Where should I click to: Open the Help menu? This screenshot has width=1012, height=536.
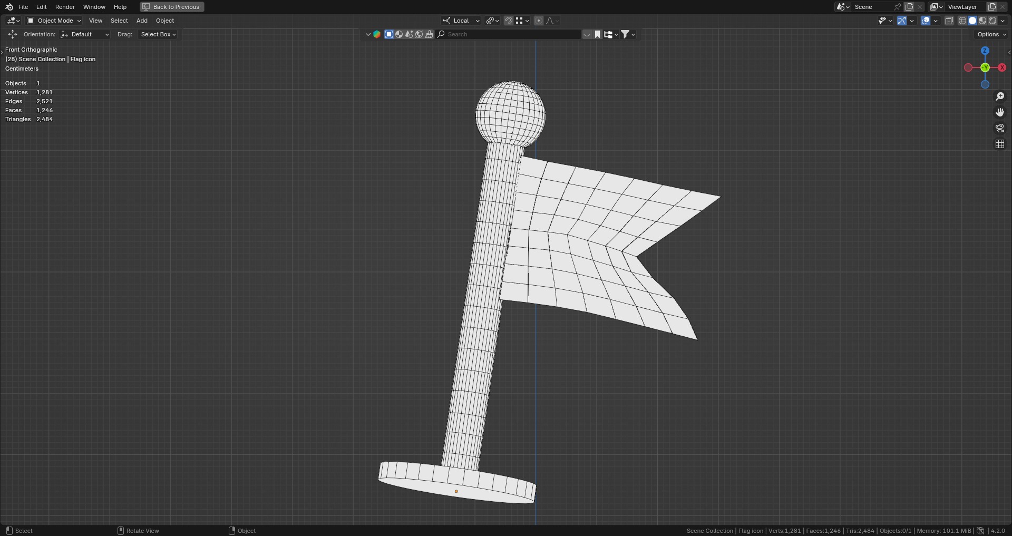[x=120, y=7]
